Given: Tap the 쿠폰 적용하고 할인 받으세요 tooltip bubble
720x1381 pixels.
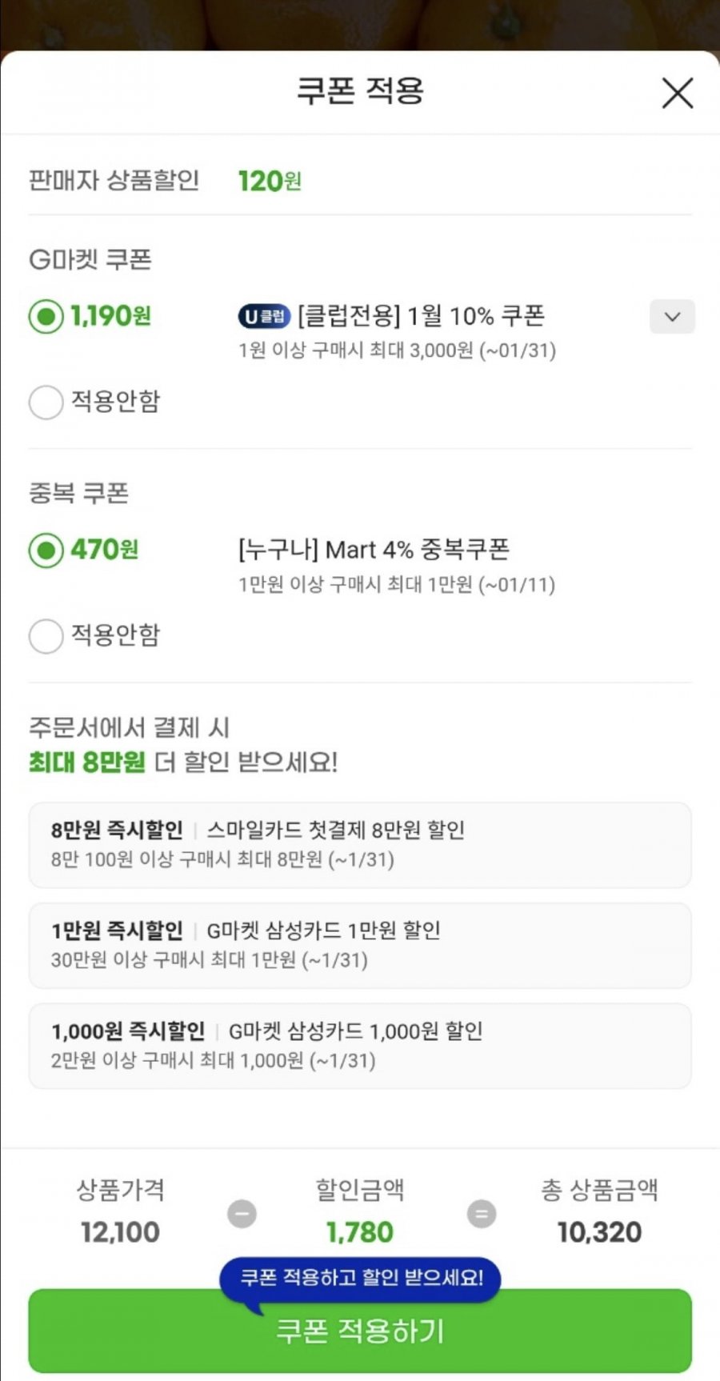Looking at the screenshot, I should click(x=362, y=1277).
